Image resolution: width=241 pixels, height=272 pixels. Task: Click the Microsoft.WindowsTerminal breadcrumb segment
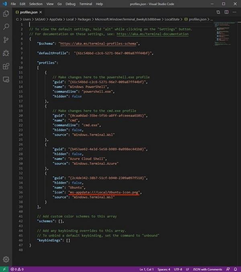128,19
